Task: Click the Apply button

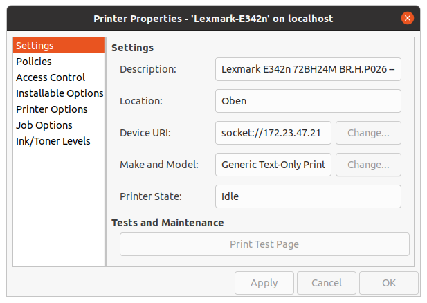Action: click(264, 283)
